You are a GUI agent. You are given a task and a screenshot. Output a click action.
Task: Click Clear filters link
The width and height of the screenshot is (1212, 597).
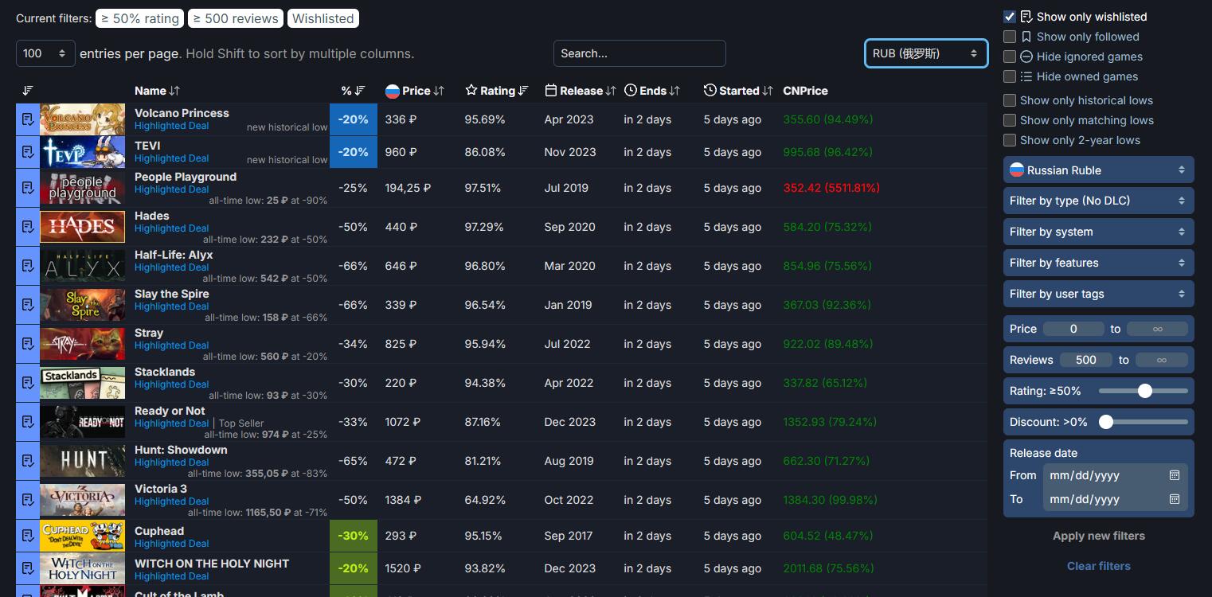click(1099, 566)
